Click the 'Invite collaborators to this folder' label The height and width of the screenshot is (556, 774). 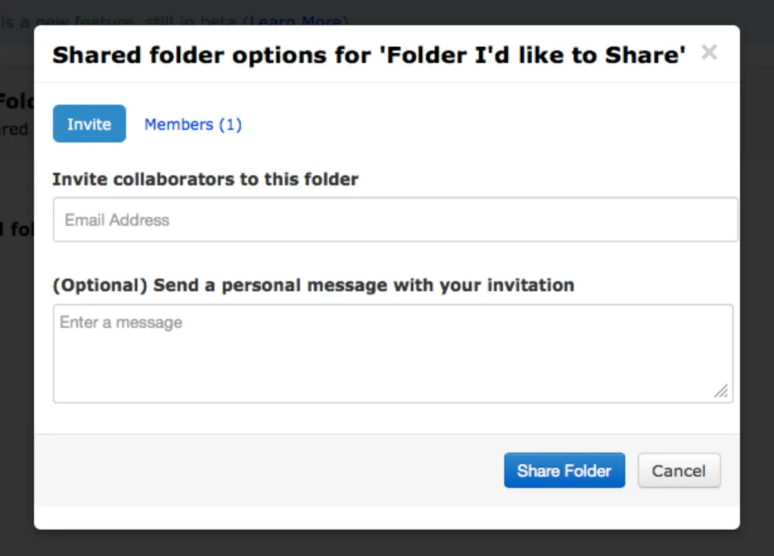point(205,179)
